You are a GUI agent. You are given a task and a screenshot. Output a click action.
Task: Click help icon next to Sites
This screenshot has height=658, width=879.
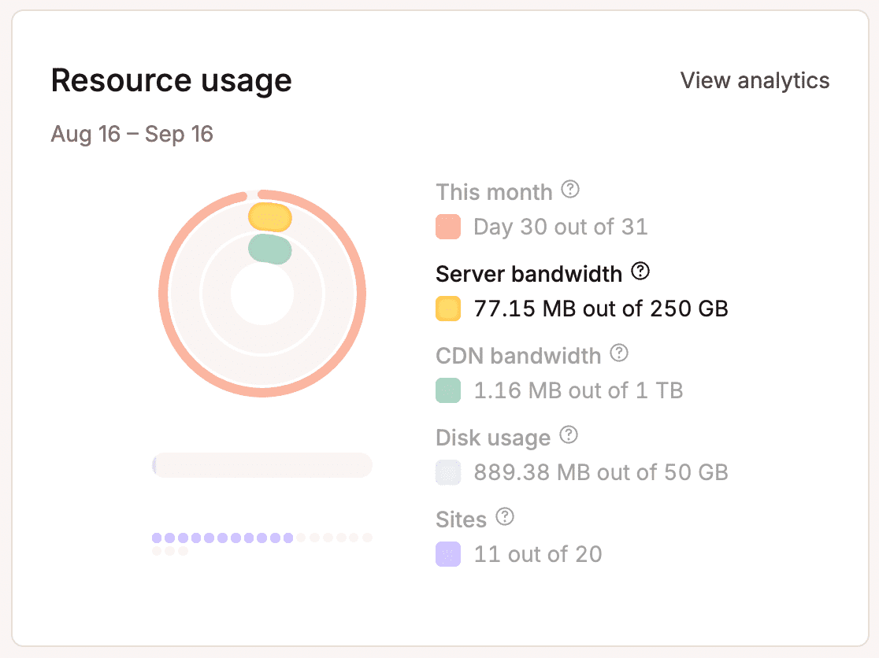pyautogui.click(x=505, y=517)
